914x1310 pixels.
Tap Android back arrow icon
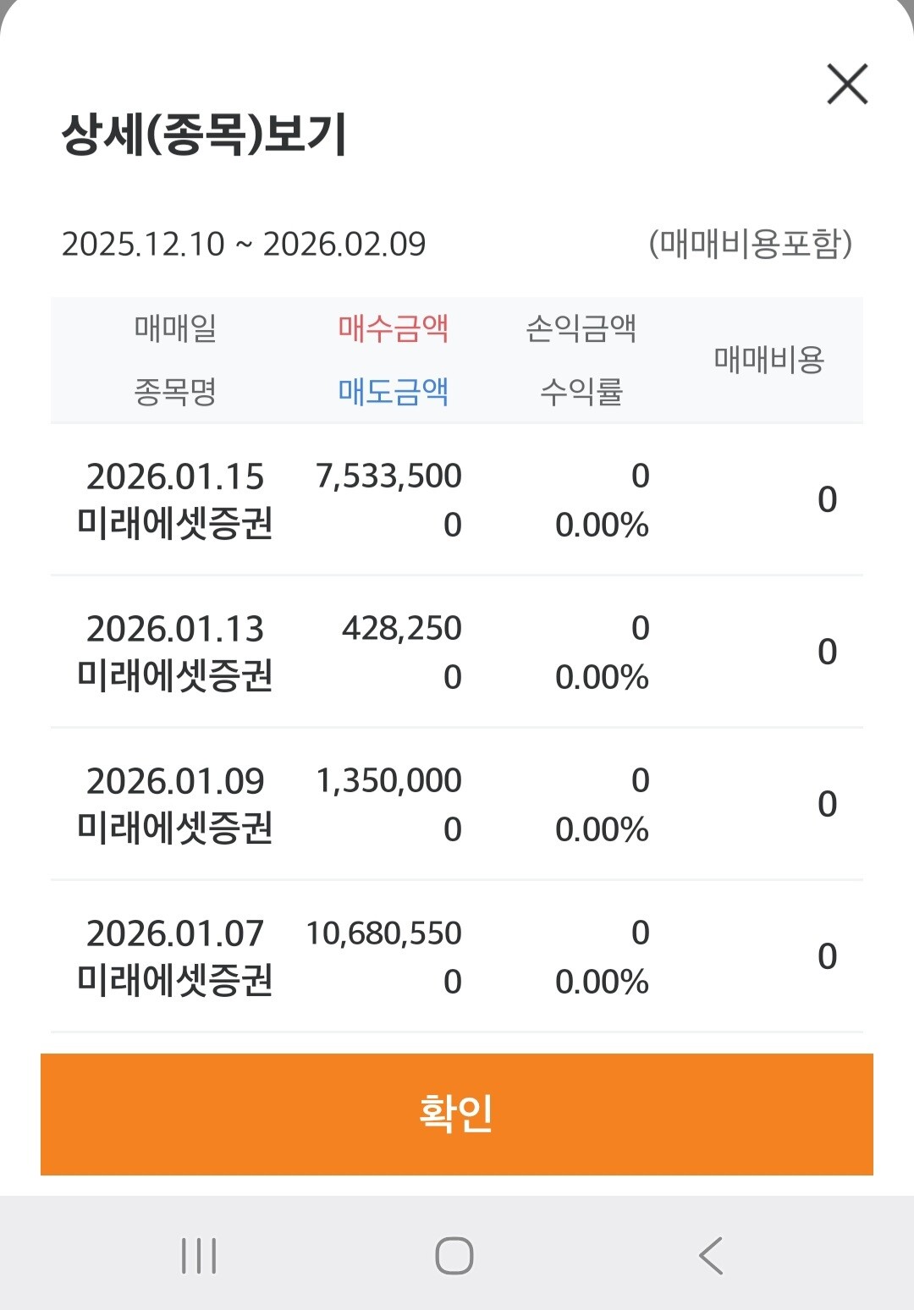tap(712, 1255)
